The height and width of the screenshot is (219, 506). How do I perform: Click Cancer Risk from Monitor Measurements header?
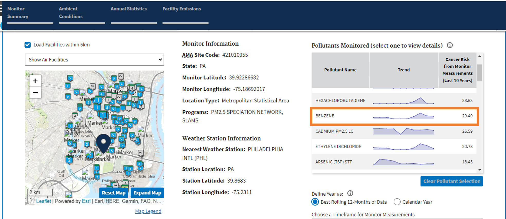click(x=457, y=70)
